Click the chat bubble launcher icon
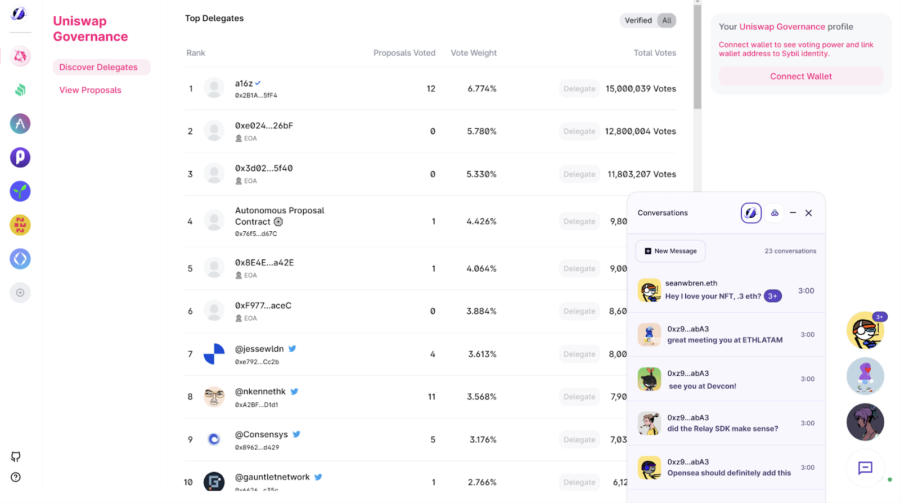 click(x=865, y=468)
